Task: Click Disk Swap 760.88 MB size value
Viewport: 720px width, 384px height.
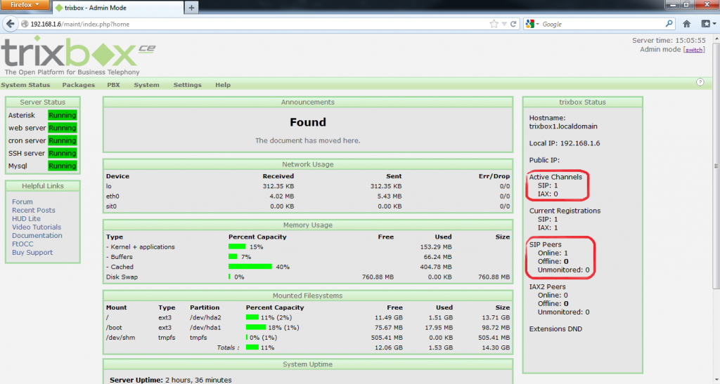Action: (494, 277)
